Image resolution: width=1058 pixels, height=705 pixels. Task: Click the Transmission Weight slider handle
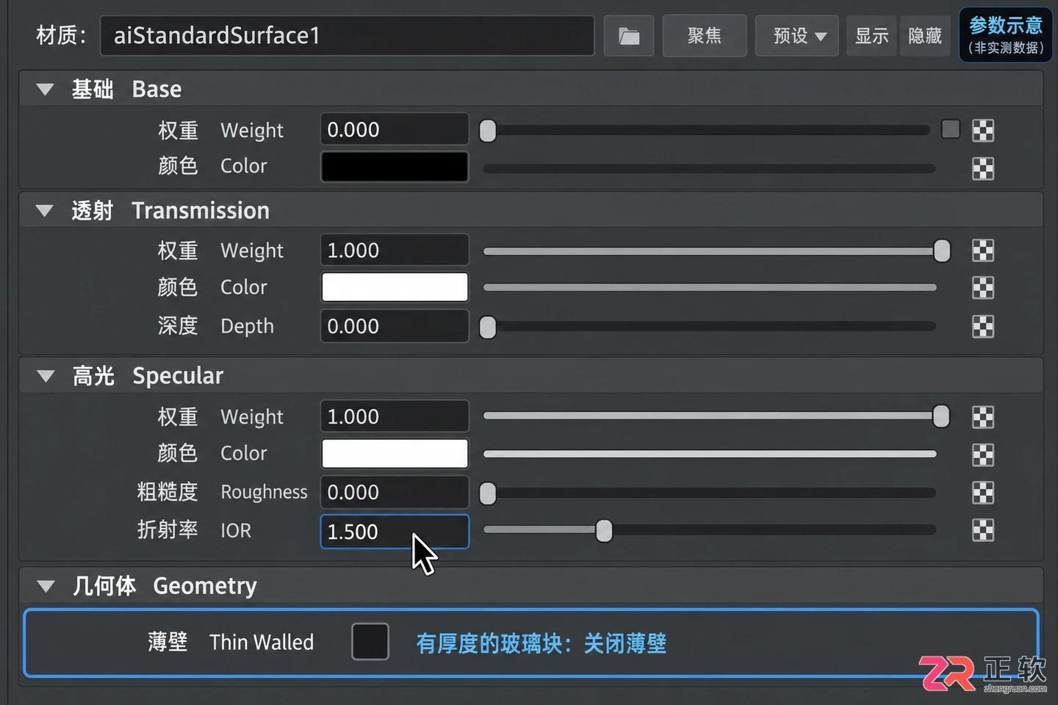[x=942, y=250]
